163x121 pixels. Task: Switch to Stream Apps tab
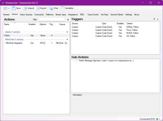point(61,15)
